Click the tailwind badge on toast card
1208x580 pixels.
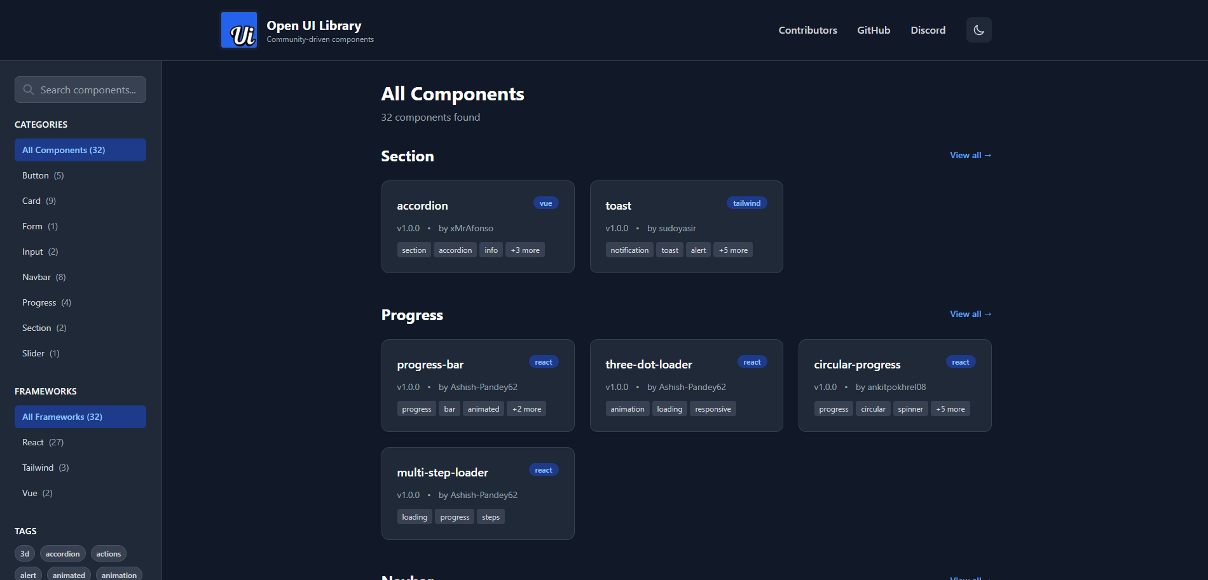[746, 203]
